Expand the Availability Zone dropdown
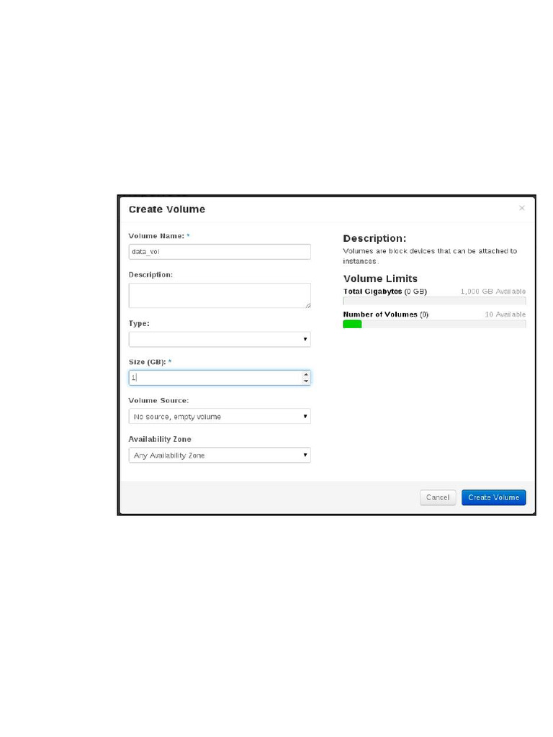 pos(220,455)
